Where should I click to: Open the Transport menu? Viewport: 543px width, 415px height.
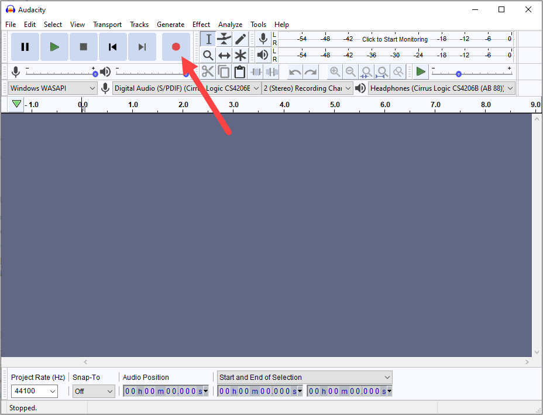click(107, 25)
